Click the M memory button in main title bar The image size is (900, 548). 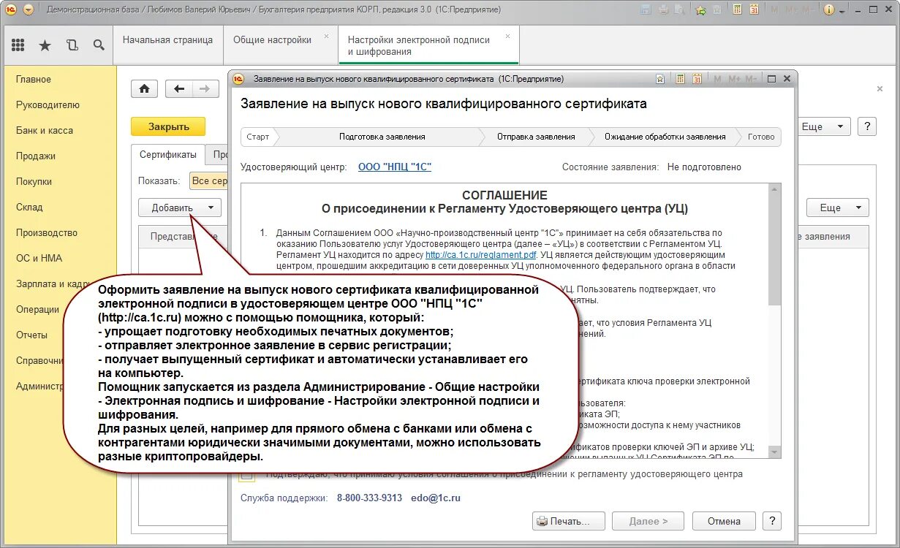(x=775, y=10)
